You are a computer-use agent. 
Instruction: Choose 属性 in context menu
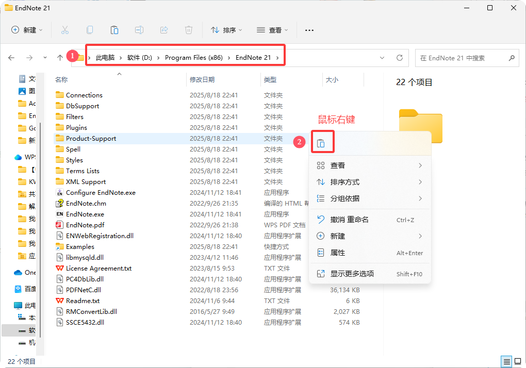click(x=370, y=253)
